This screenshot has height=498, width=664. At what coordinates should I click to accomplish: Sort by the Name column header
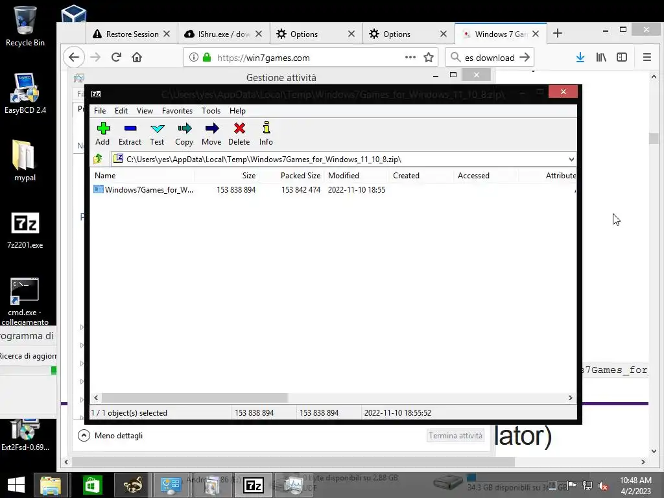[143, 175]
